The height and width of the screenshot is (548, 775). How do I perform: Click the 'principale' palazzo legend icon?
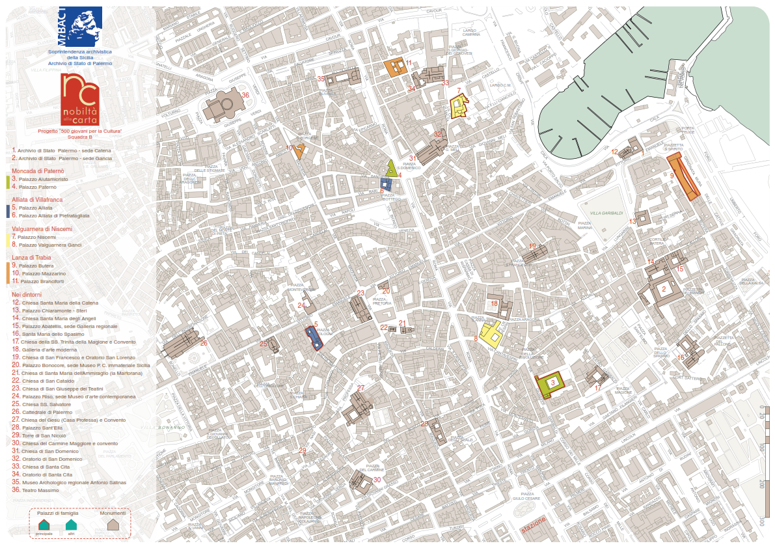pyautogui.click(x=44, y=525)
